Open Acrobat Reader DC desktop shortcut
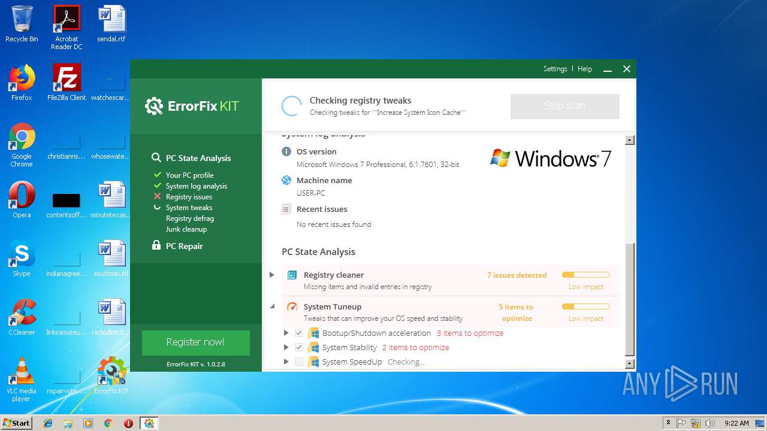Viewport: 767px width, 431px height. pyautogui.click(x=66, y=27)
